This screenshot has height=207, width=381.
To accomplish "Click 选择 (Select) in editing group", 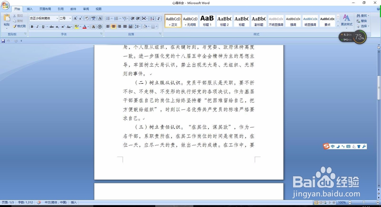I will 363,26.
